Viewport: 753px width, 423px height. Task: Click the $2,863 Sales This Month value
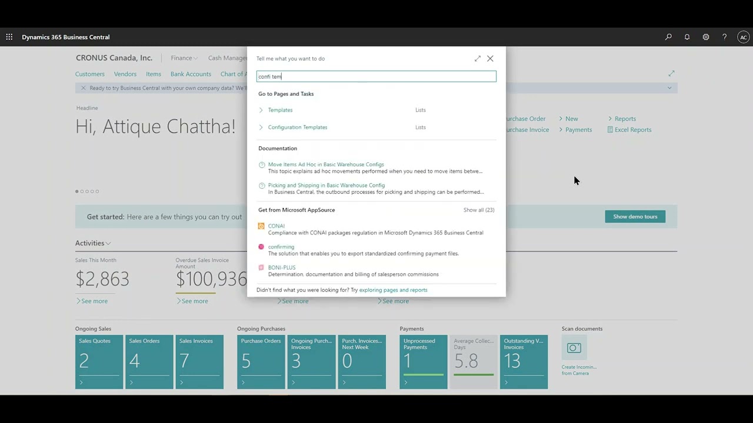(x=102, y=279)
